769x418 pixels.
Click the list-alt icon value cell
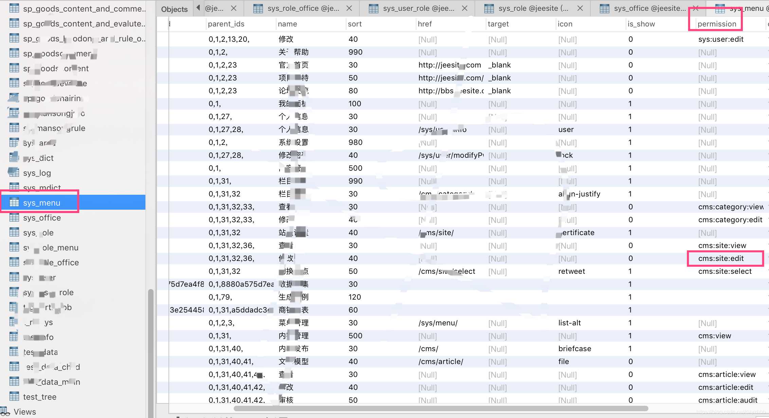tap(590, 323)
